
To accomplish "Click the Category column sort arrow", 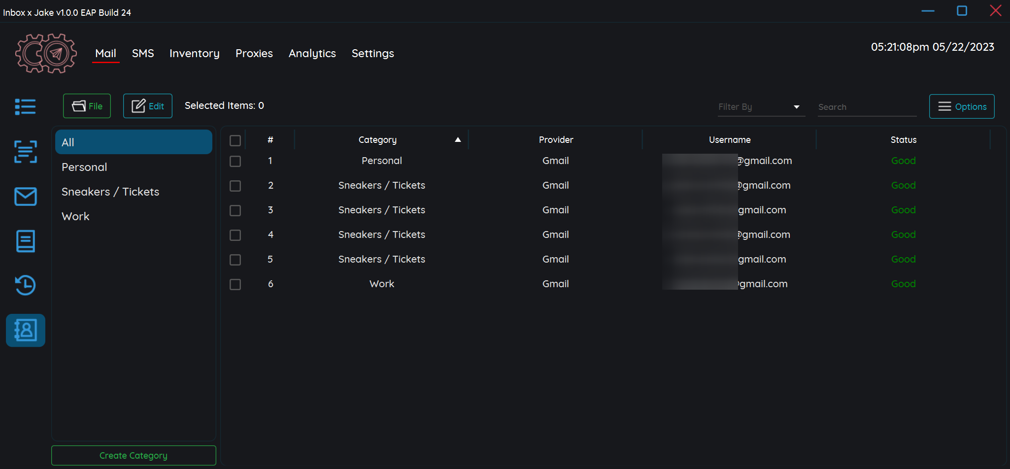I will [458, 140].
